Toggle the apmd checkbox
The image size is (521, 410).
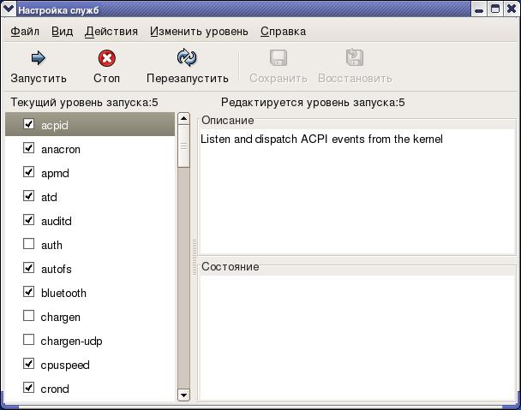[28, 172]
